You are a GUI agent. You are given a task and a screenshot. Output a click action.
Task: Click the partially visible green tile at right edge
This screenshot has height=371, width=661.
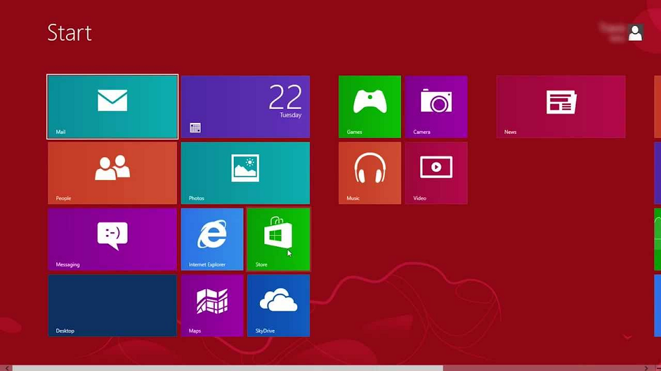[657, 239]
